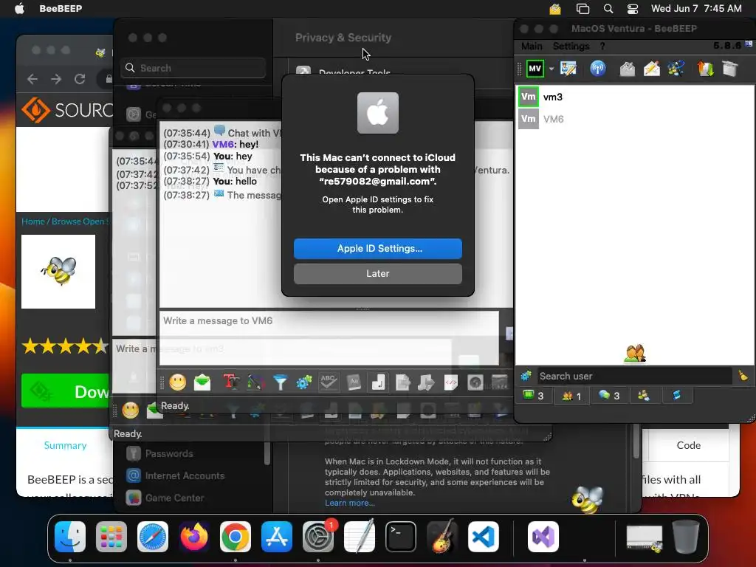Click the create group chat icon in BeeBEEP toolbar

(676, 69)
